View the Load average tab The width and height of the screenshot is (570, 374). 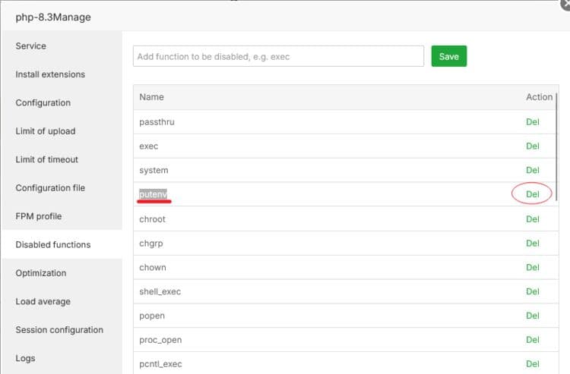(x=43, y=301)
